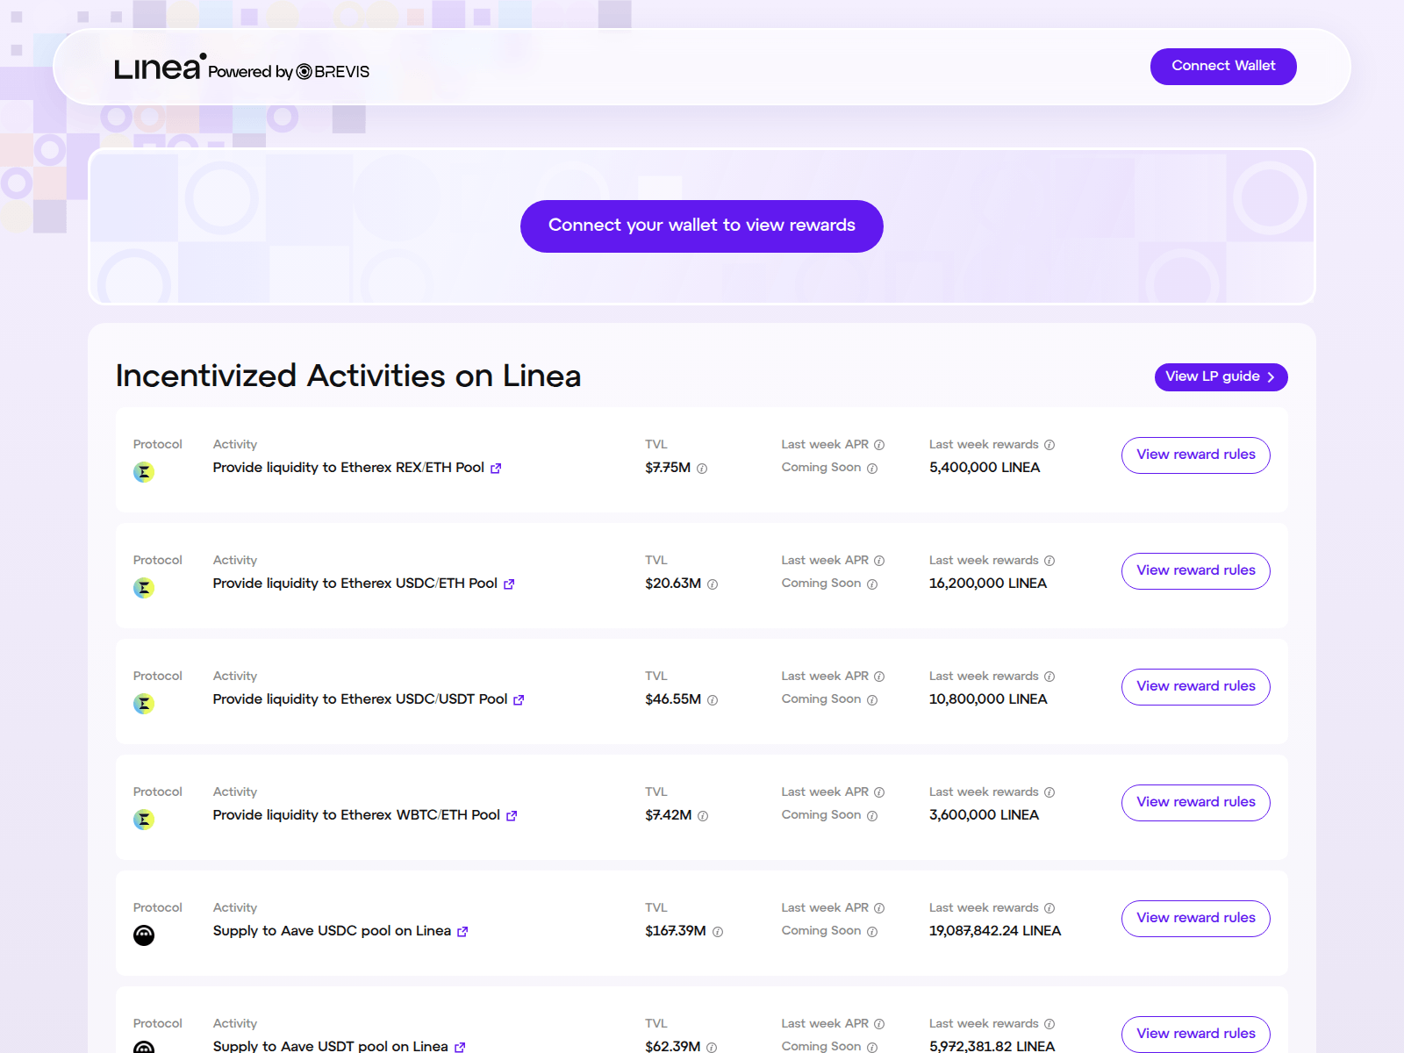This screenshot has width=1404, height=1053.
Task: Open external link for Aave USDT pool
Action: (x=460, y=1047)
